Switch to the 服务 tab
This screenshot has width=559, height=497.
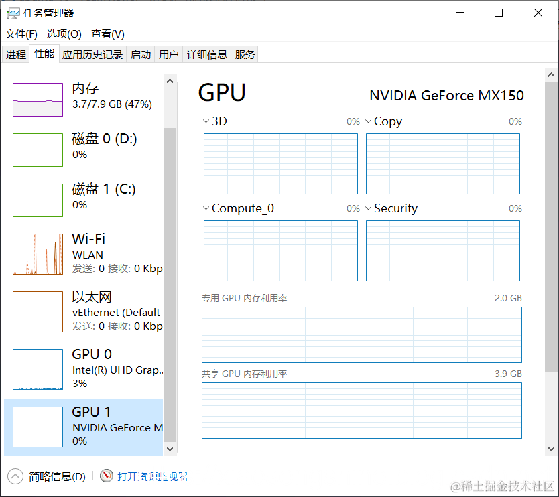(245, 54)
